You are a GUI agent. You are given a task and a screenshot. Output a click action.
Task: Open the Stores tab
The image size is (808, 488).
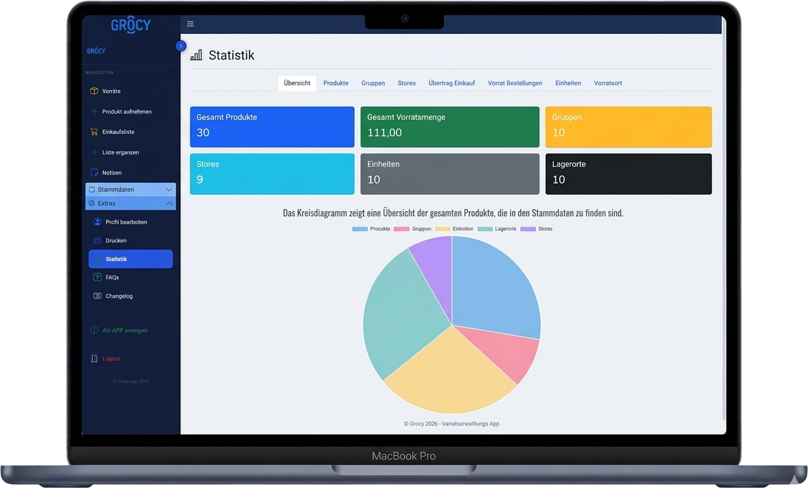coord(407,83)
